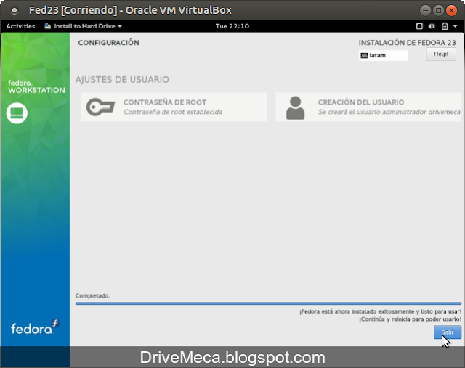Open the Activities overview

20,26
